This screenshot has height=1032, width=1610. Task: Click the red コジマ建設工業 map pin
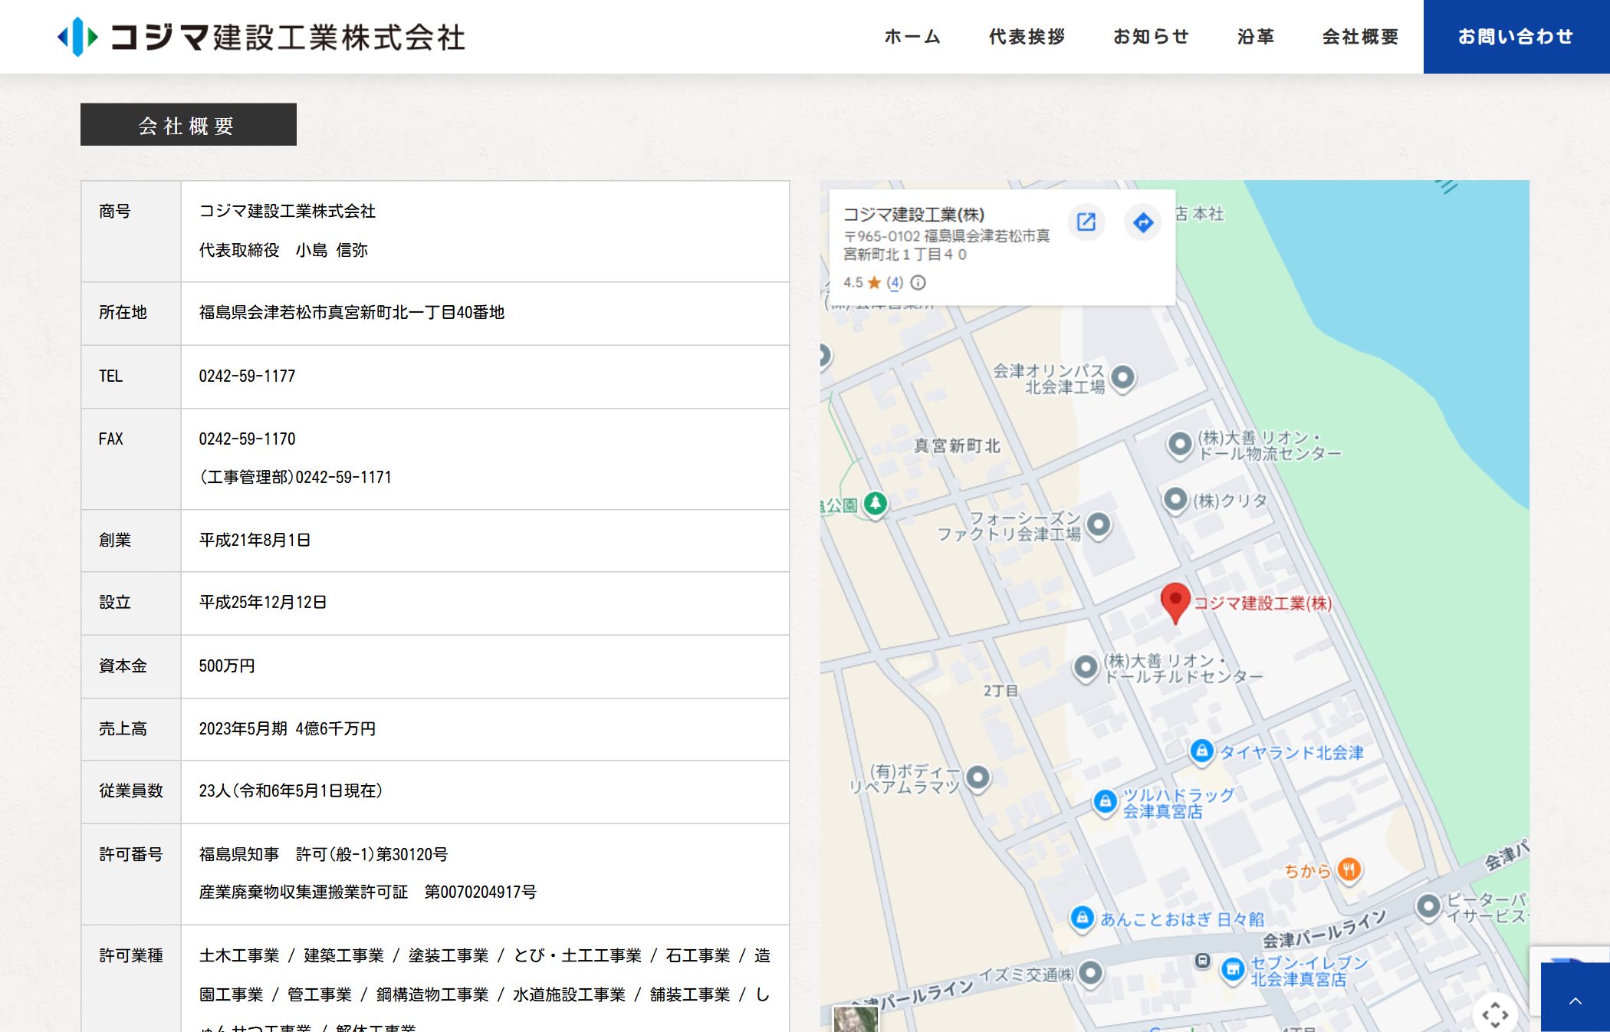click(x=1175, y=603)
